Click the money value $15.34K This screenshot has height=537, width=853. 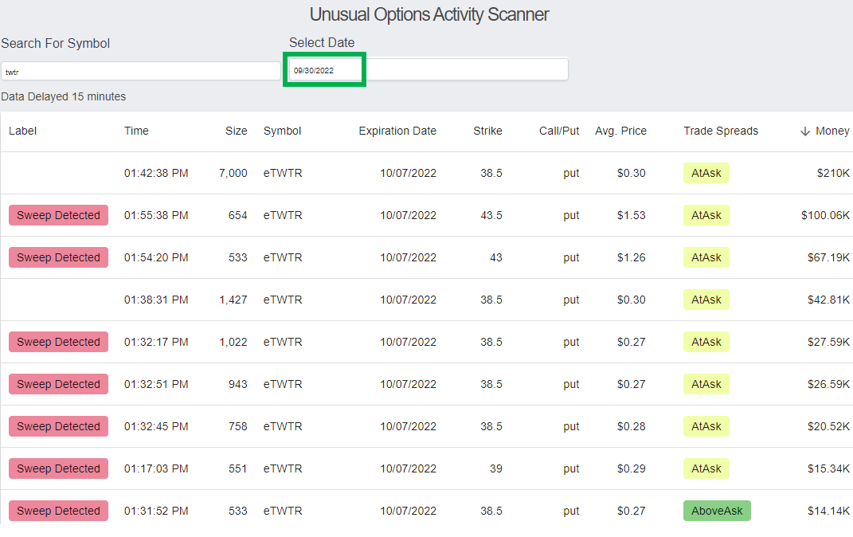pos(828,468)
